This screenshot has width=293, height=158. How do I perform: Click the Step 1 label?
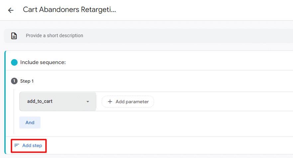click(x=27, y=81)
